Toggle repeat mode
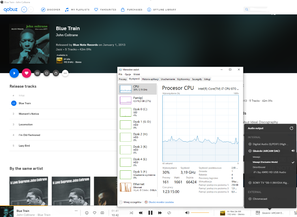 tap(169, 213)
